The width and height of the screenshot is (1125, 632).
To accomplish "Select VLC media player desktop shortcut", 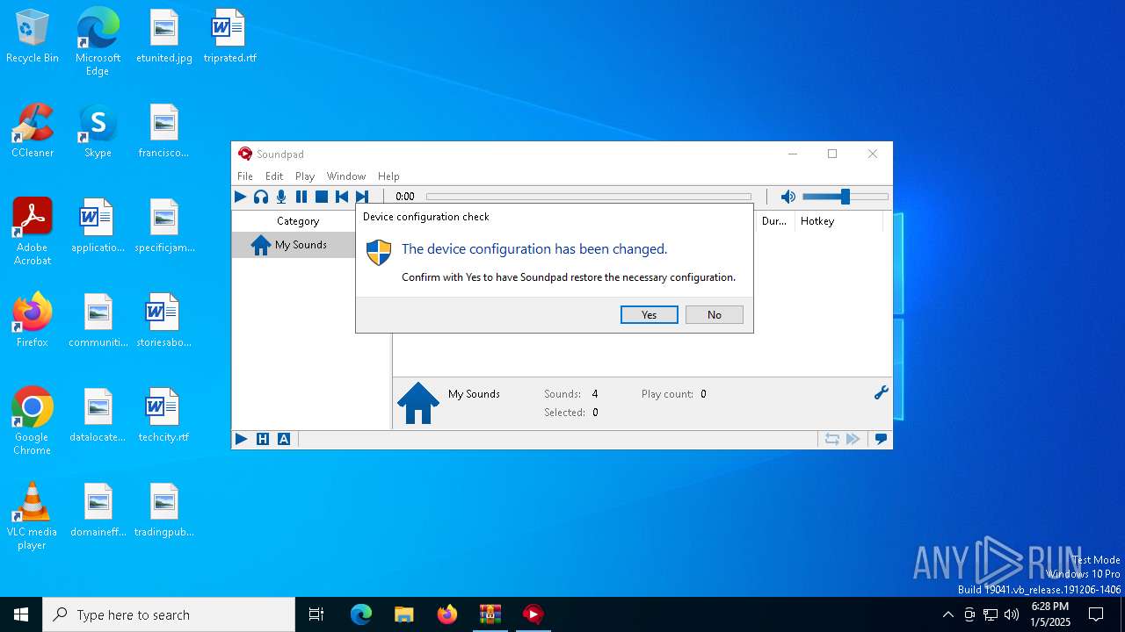I will [33, 516].
